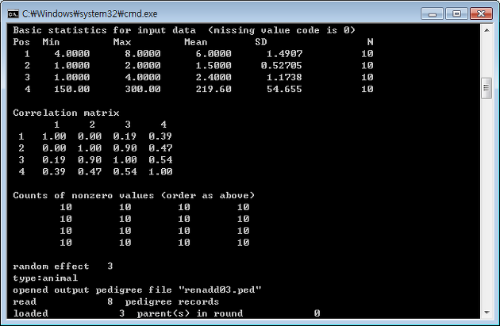
Task: Select the 'Max' column header
Action: click(x=122, y=42)
